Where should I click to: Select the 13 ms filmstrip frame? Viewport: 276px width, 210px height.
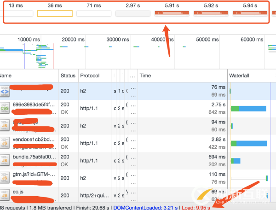click(x=16, y=13)
